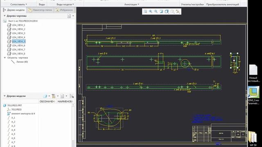Select axis A_7 in model tree

(x=13, y=142)
